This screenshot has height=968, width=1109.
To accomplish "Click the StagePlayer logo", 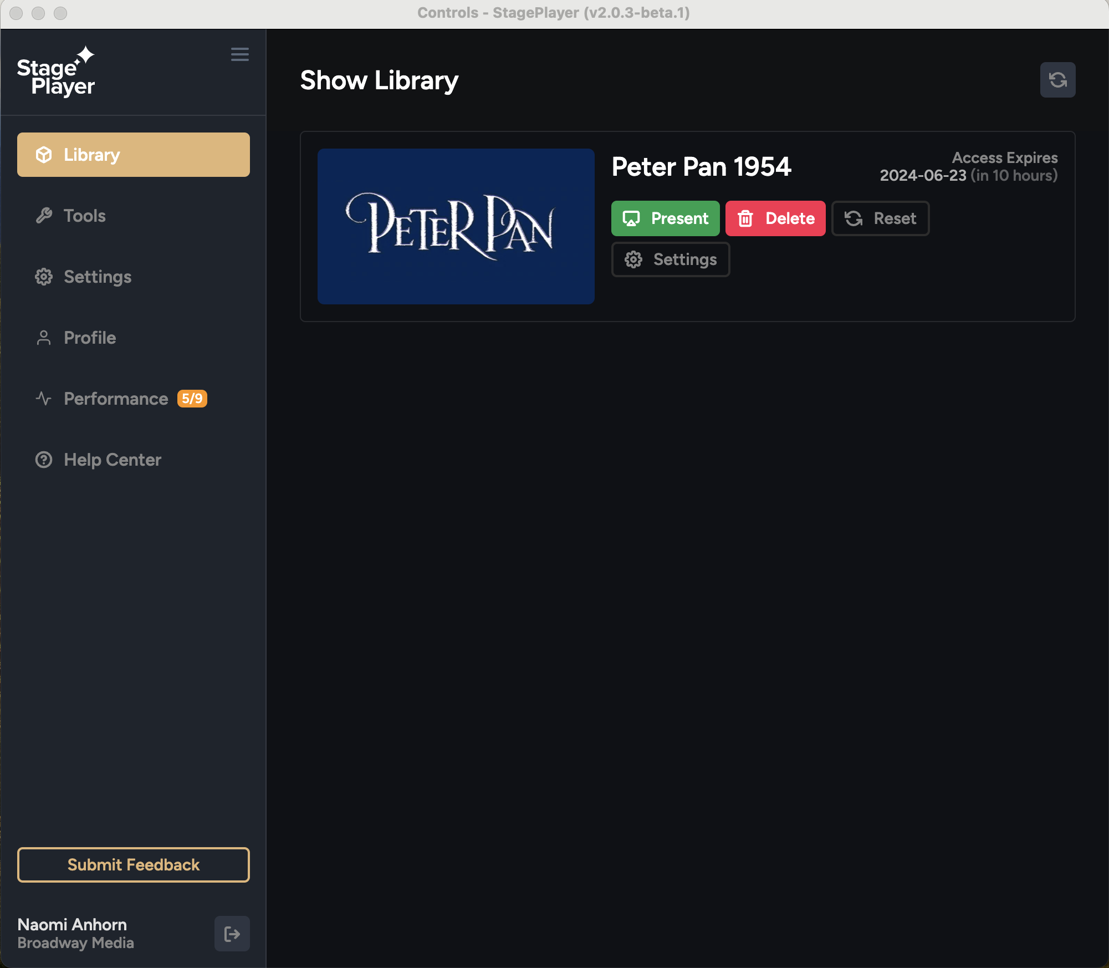I will [x=56, y=72].
